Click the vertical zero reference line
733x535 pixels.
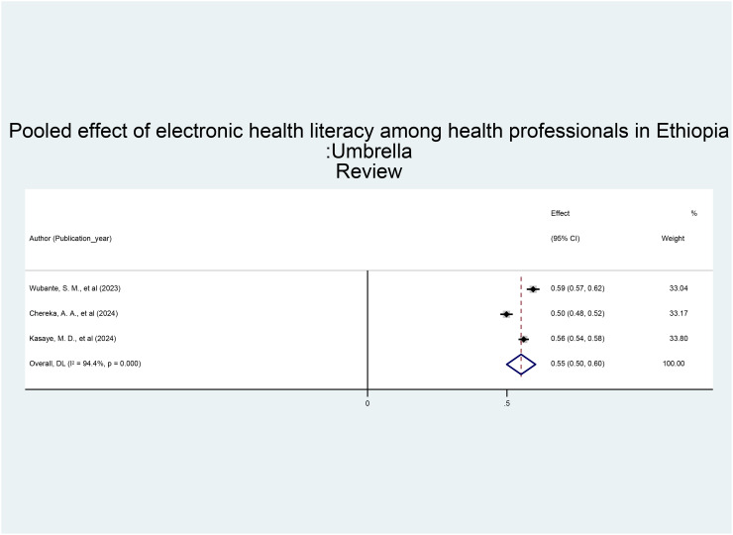coord(367,330)
